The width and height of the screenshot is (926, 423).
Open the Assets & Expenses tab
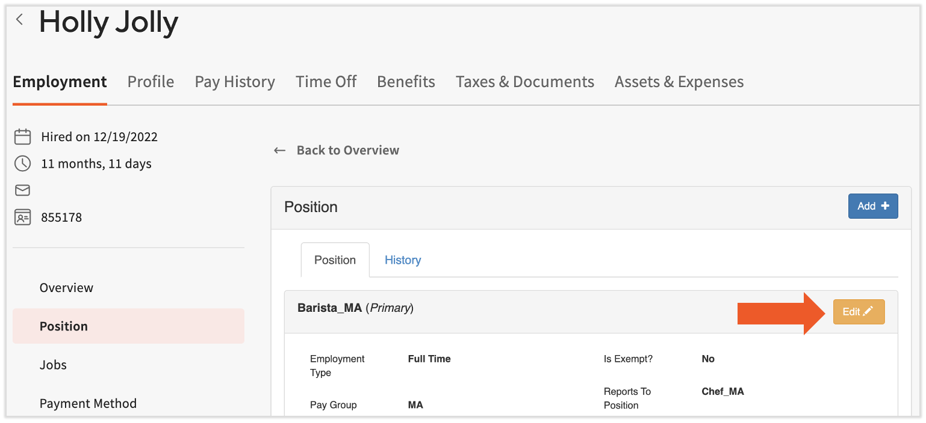679,82
